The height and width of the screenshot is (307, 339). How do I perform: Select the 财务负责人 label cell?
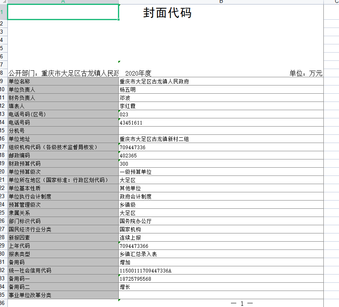63,98
